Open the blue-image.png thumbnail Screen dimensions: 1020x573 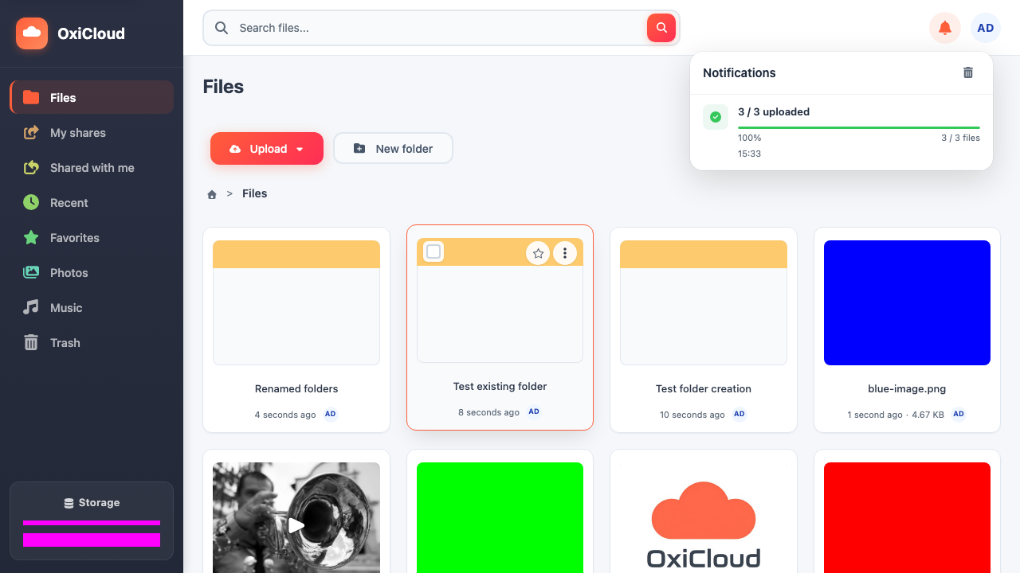(x=907, y=303)
